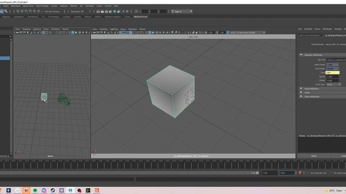This screenshot has width=346, height=194.
Task: Switch to Motion Graphics shelf tab
Action: [x=113, y=17]
